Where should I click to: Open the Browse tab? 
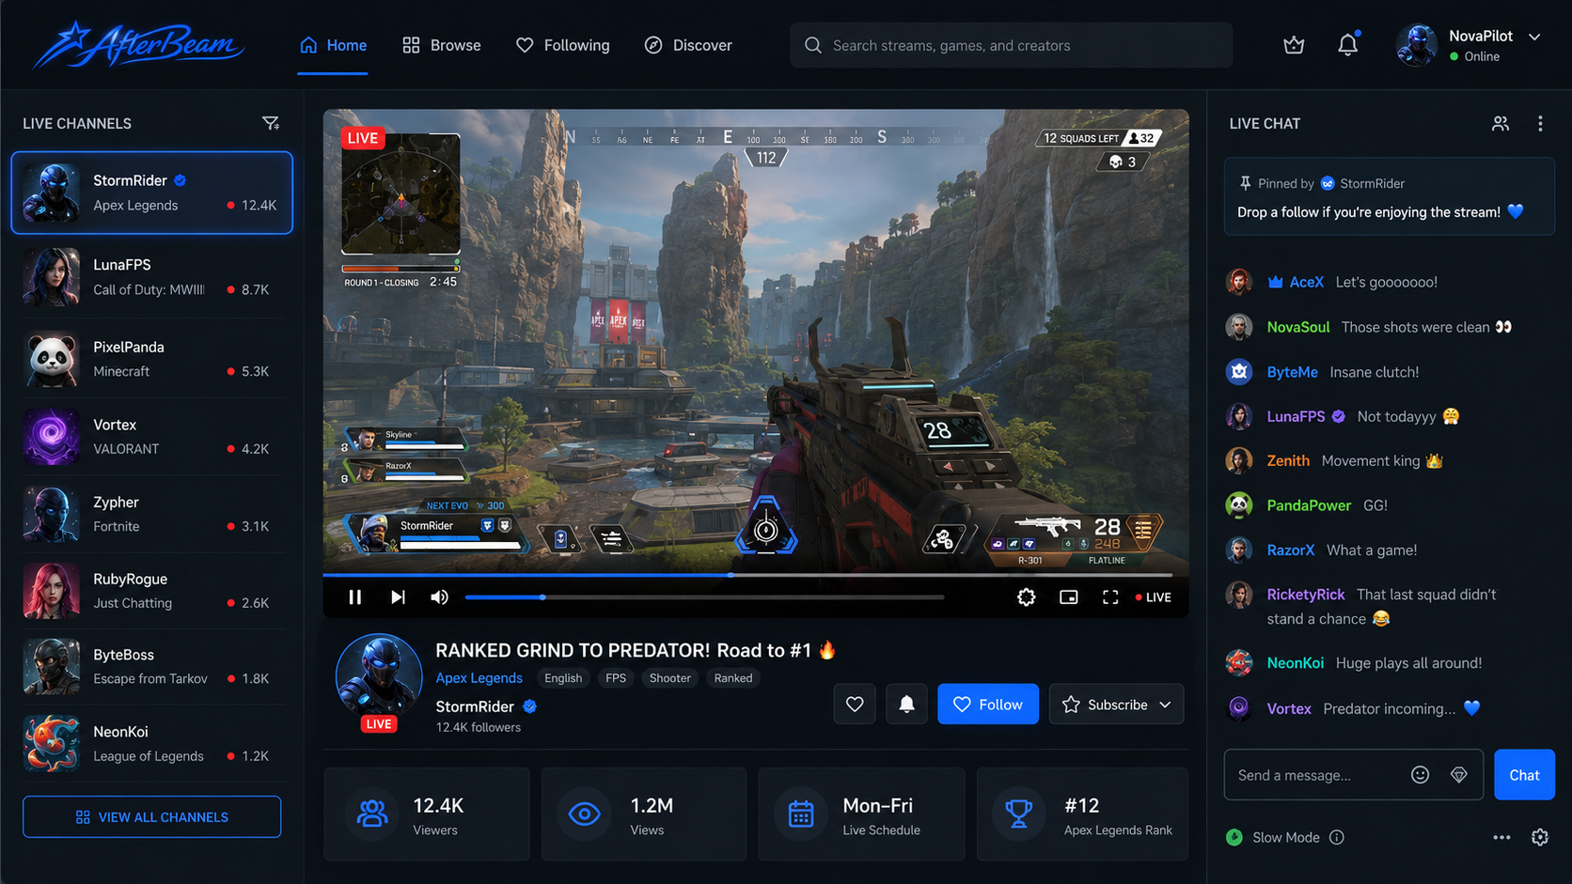click(441, 45)
